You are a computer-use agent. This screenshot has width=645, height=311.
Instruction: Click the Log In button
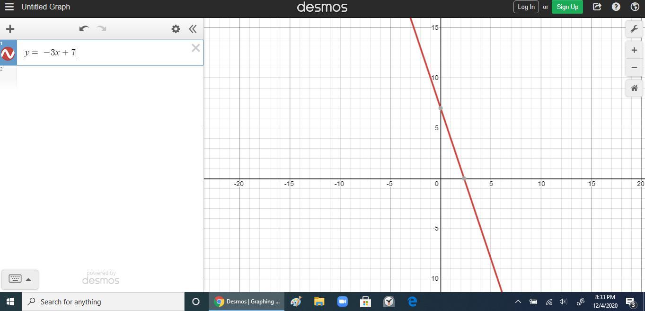(x=526, y=7)
